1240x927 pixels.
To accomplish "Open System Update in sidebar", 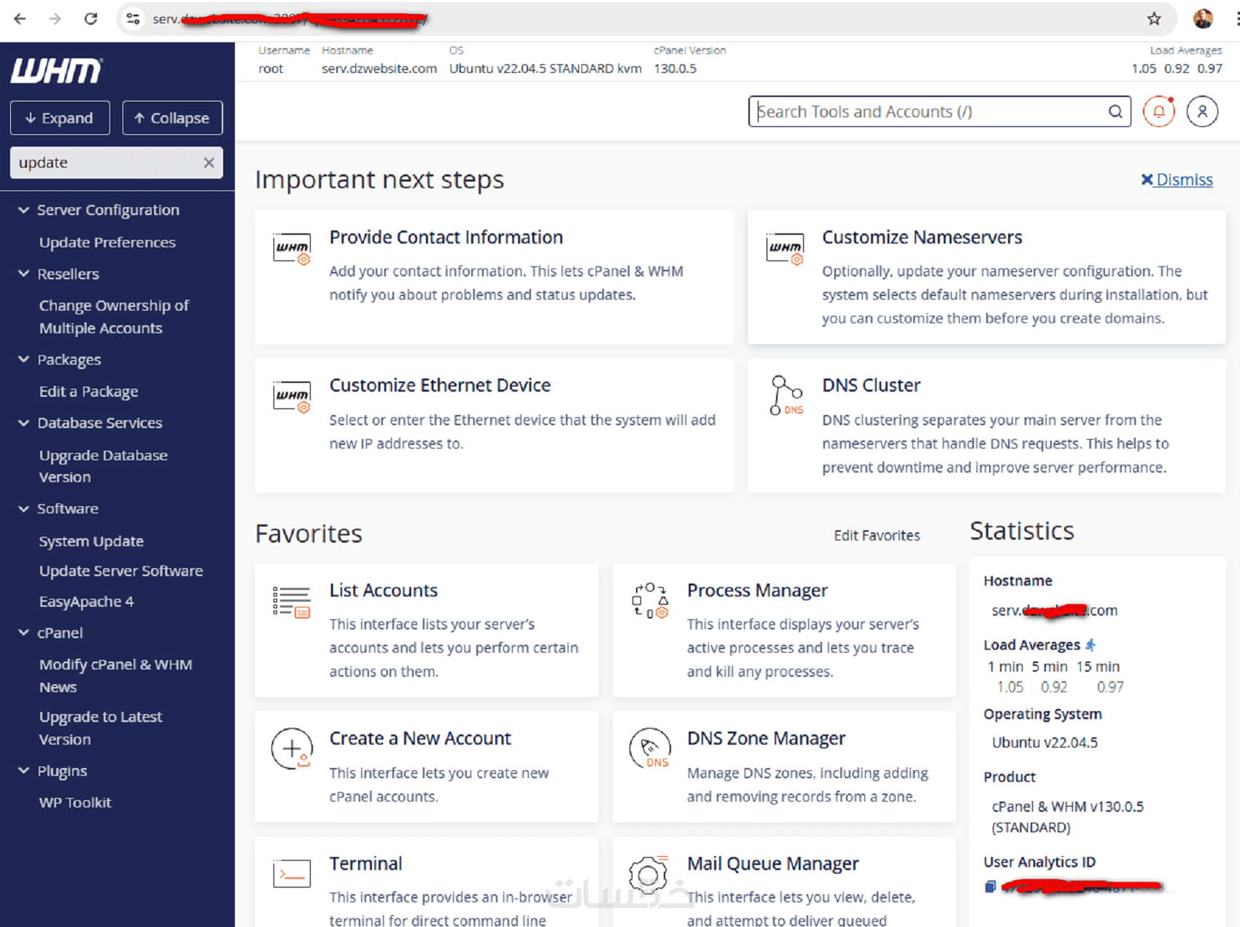I will pyautogui.click(x=91, y=541).
